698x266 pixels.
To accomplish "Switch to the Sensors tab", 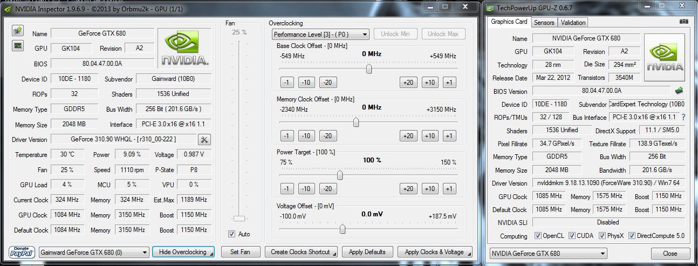I will [x=544, y=23].
